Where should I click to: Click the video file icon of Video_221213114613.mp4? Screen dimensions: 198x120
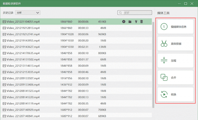[4, 66]
